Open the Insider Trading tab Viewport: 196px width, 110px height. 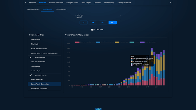point(109,3)
